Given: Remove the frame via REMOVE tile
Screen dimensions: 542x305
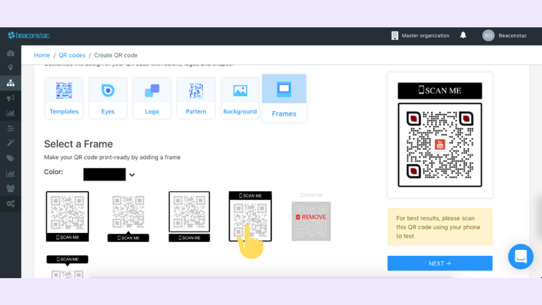Looking at the screenshot, I should 311,217.
